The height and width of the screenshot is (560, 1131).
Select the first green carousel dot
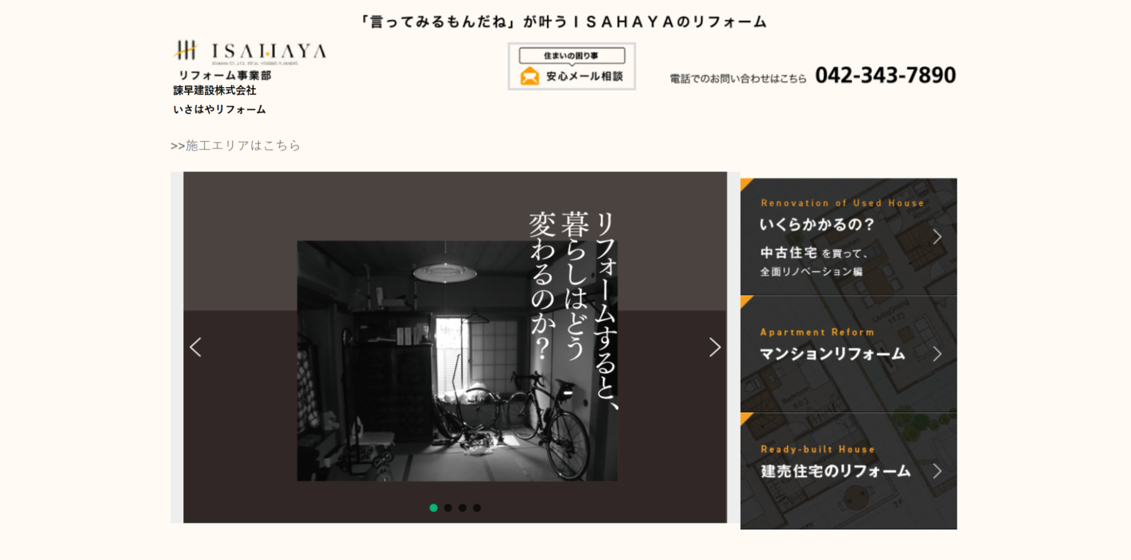click(x=433, y=508)
